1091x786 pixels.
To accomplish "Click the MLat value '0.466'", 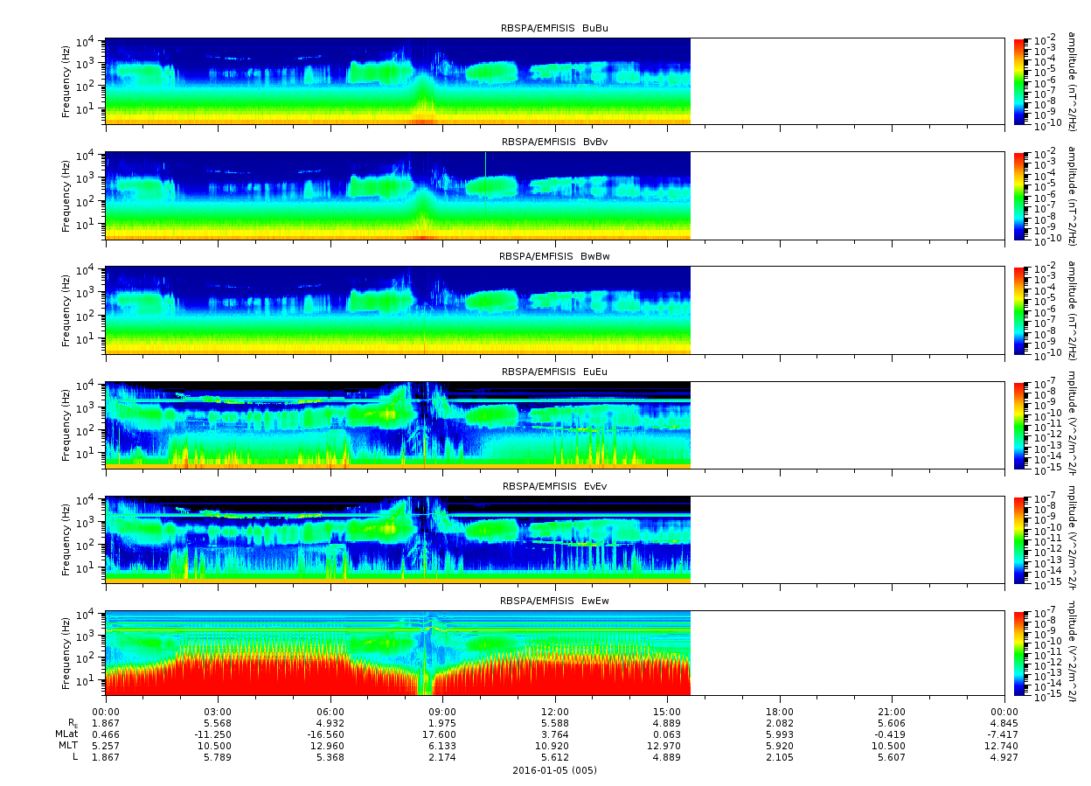I will point(106,734).
